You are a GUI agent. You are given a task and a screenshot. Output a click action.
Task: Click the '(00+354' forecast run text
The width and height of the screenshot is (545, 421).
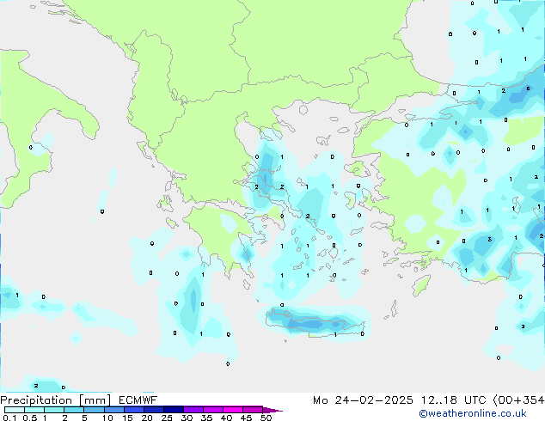(519, 400)
